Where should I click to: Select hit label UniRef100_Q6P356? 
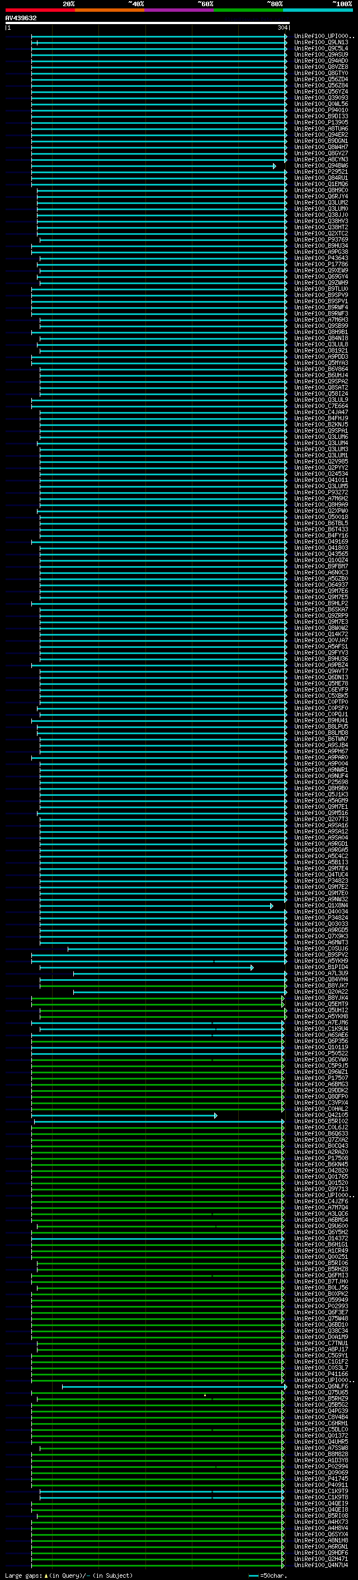click(321, 1041)
